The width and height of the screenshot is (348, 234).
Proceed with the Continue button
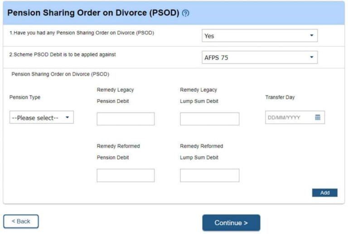[231, 223]
